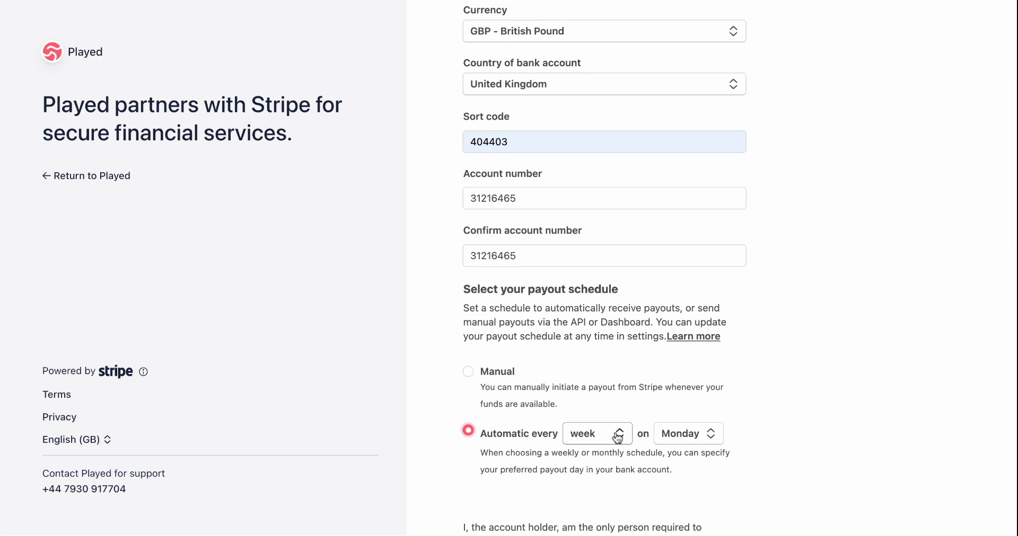Click the back arrow next to Return
The image size is (1018, 536).
point(47,176)
